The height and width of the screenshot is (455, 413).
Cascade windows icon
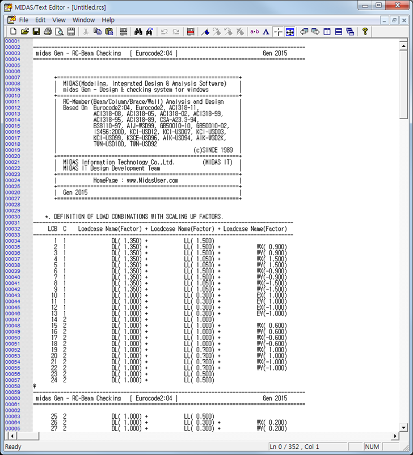coord(350,32)
